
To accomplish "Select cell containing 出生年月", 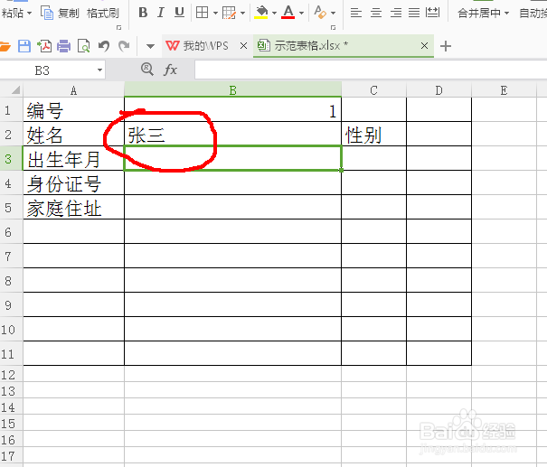I will pyautogui.click(x=73, y=159).
